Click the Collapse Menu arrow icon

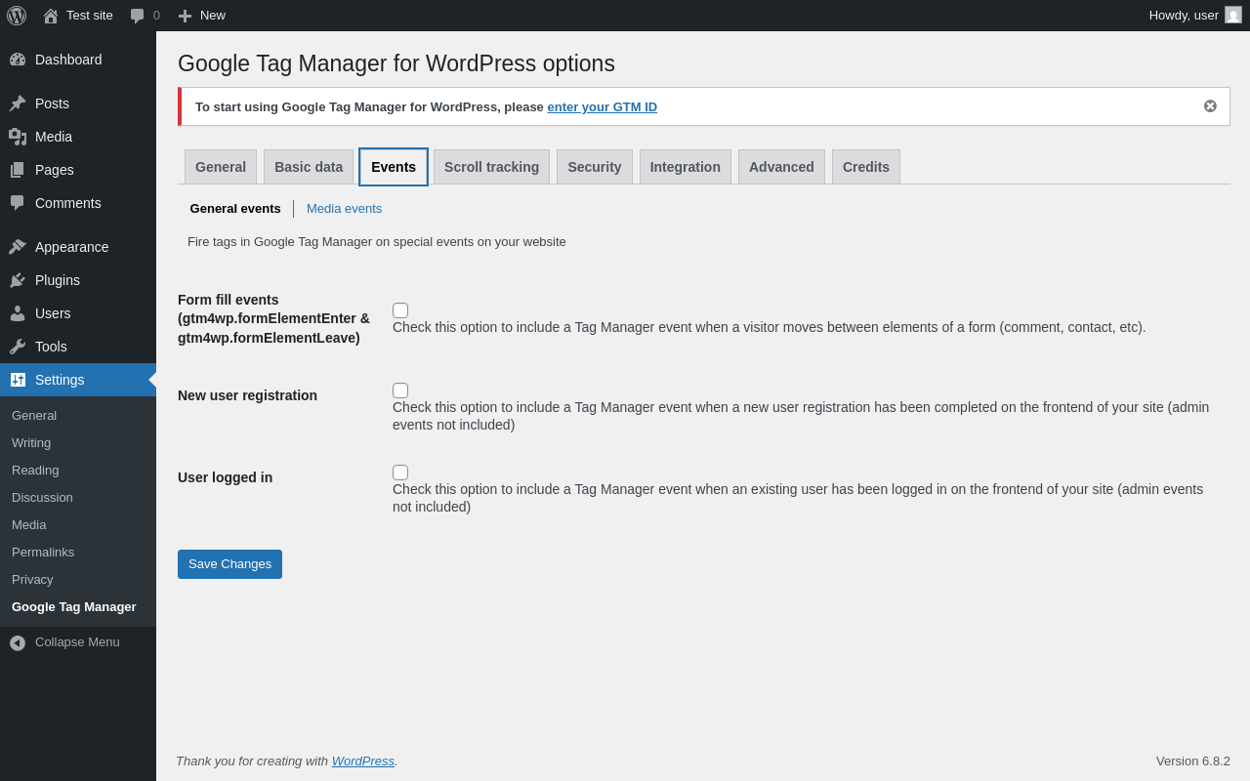click(18, 642)
